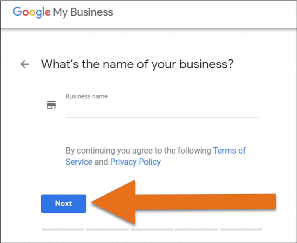Click the Business name field label
The height and width of the screenshot is (243, 297).
point(87,96)
